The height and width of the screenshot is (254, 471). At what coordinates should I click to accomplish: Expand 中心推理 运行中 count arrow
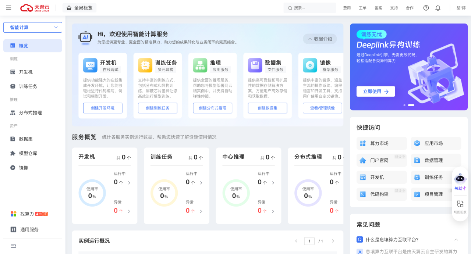[x=273, y=183]
